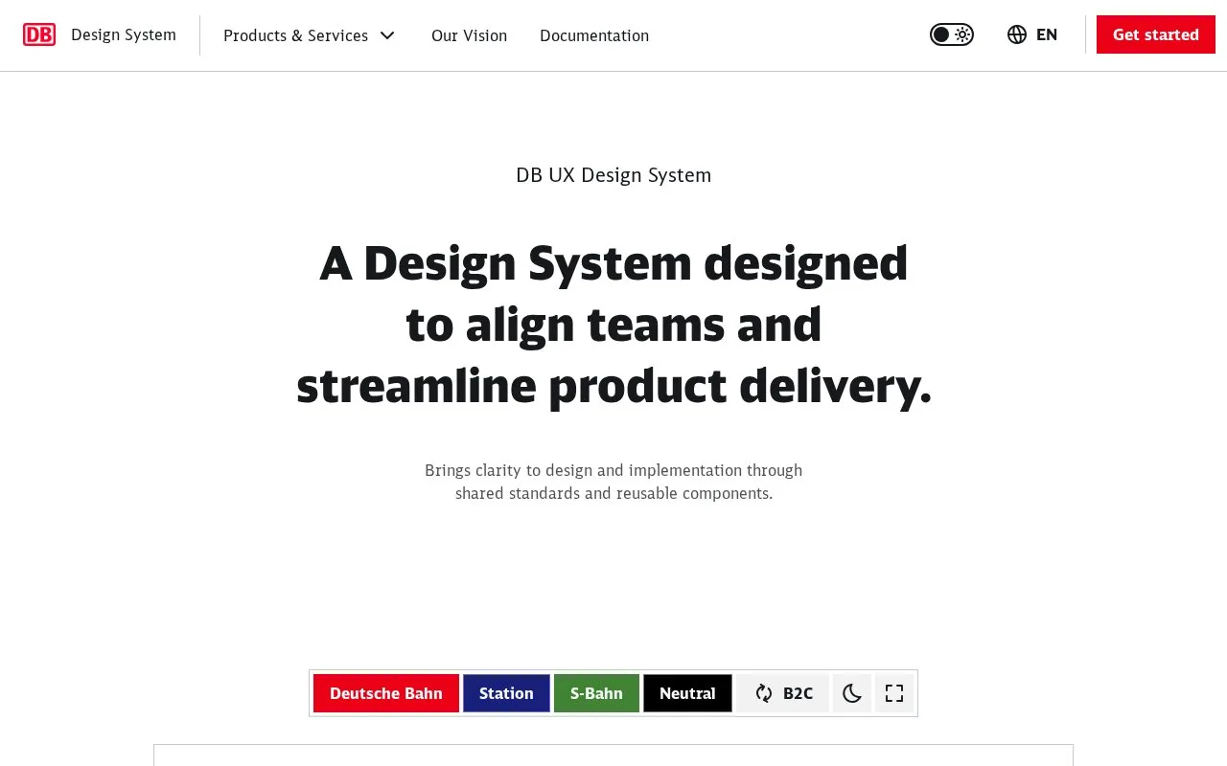Viewport: 1227px width, 766px height.
Task: Toggle the light/dark theme switch in header
Action: tap(952, 34)
